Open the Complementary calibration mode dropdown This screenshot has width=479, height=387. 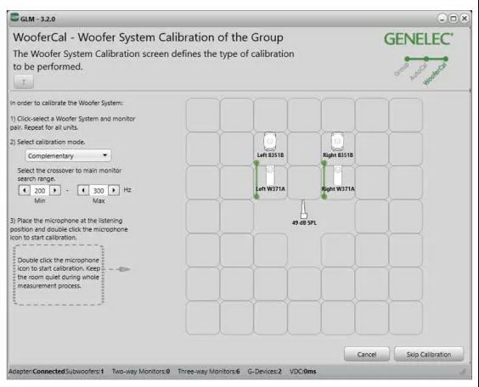(x=68, y=155)
